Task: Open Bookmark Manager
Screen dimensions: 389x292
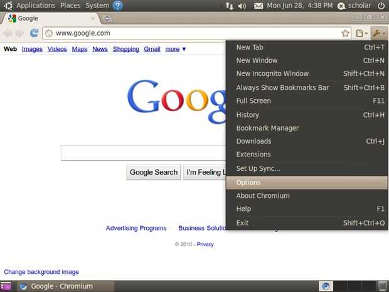Action: click(307, 128)
